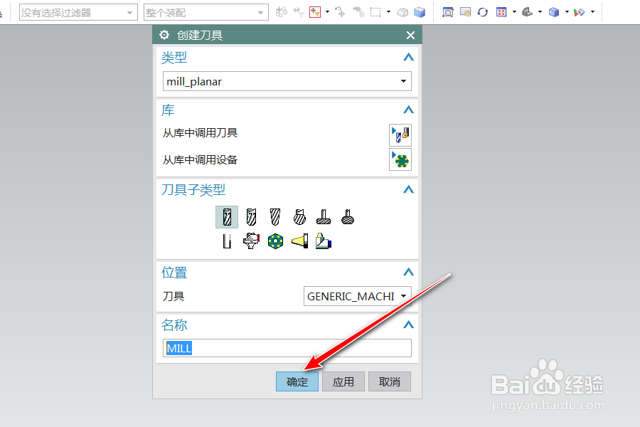Click the blue cube rendering style icon
The height and width of the screenshot is (427, 640).
tap(554, 12)
